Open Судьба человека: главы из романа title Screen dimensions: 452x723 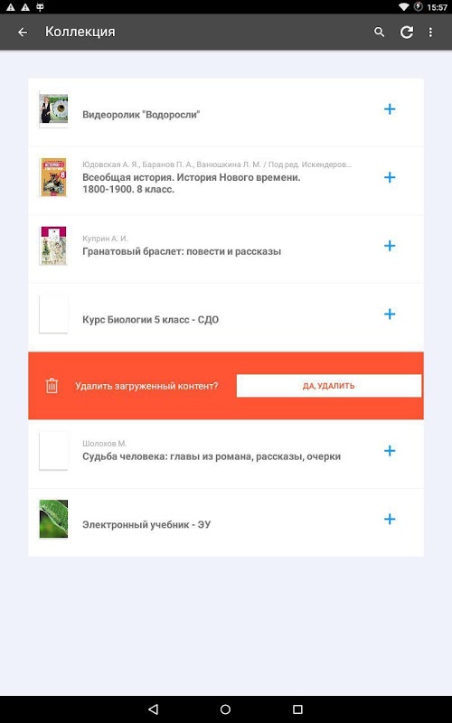point(212,456)
